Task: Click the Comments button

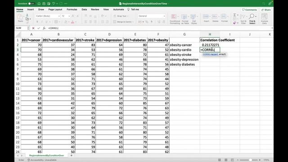Action: point(249,10)
